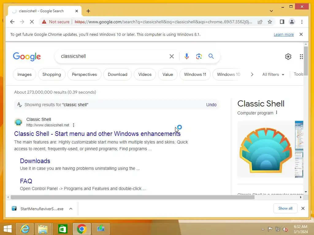Search by image with Google Lens
Screen dimensions: 314x235
199,56
